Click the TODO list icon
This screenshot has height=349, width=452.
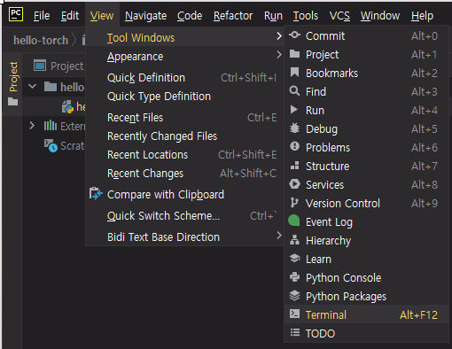(295, 332)
